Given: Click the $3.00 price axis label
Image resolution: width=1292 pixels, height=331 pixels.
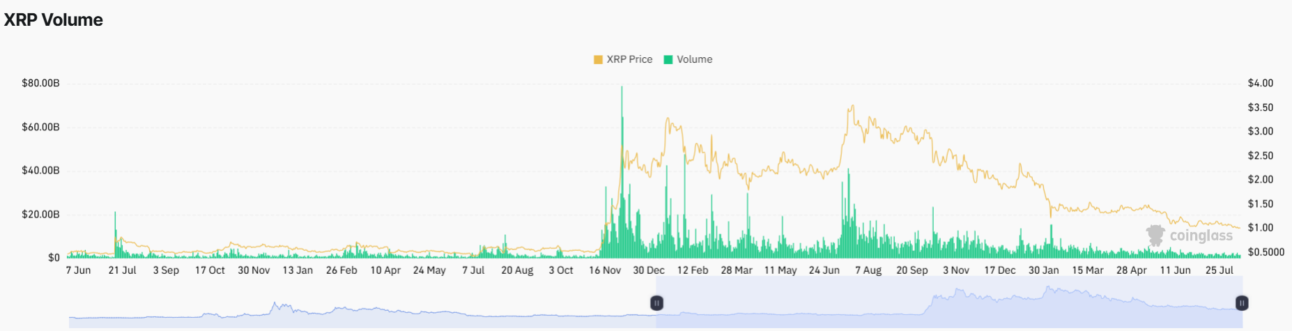Looking at the screenshot, I should coord(1260,131).
